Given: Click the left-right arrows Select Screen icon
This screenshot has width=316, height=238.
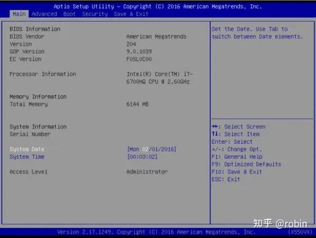Looking at the screenshot, I should (215, 126).
